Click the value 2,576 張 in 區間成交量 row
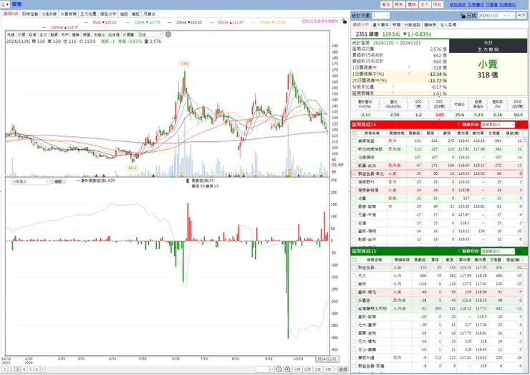This screenshot has height=375, width=530. (438, 49)
